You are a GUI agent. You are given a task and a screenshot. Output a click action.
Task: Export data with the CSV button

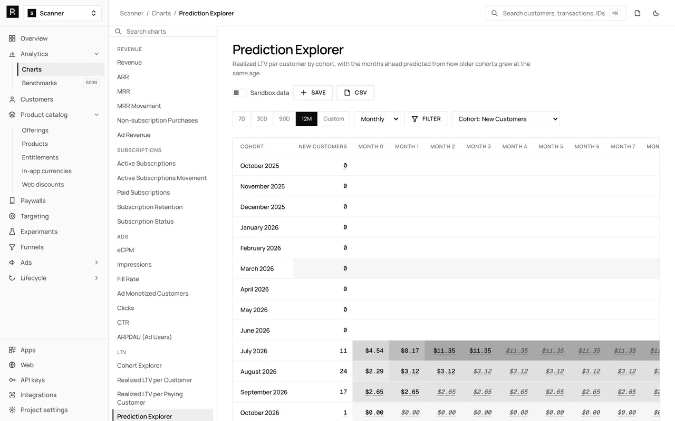[355, 93]
